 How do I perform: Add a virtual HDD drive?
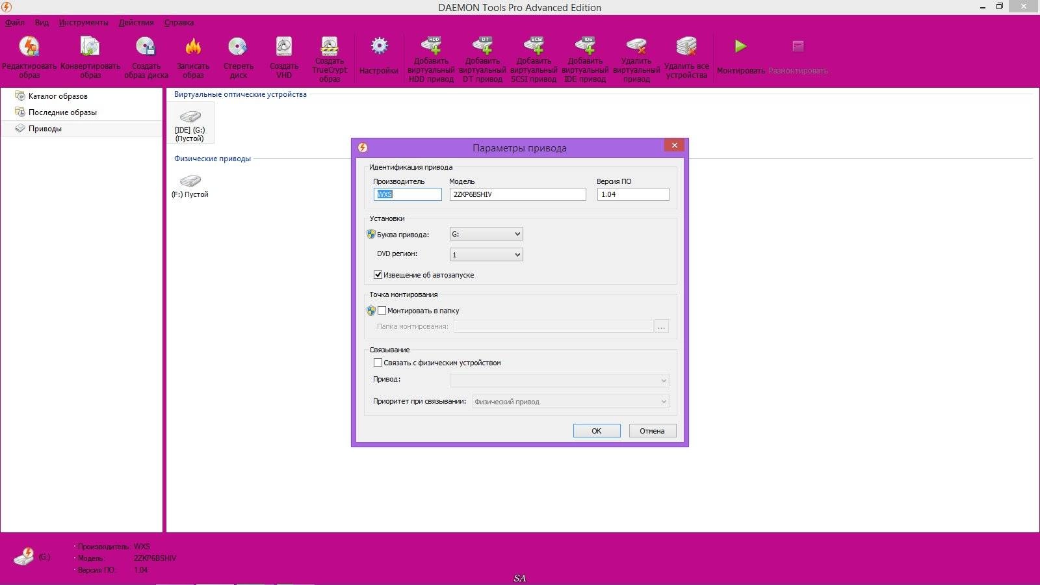pos(431,59)
